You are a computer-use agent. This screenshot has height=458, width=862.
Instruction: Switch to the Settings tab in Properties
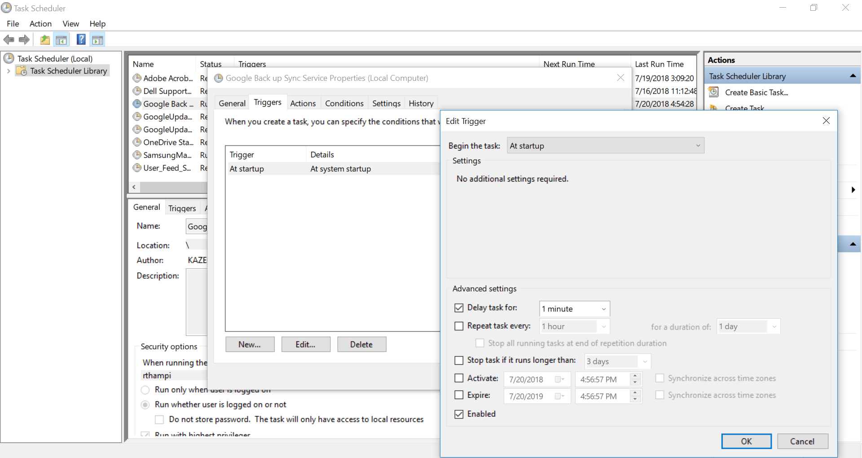387,103
